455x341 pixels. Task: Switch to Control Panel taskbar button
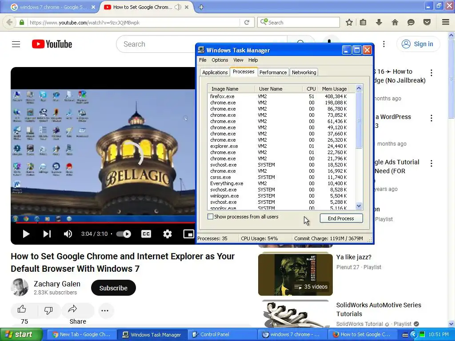coord(222,335)
